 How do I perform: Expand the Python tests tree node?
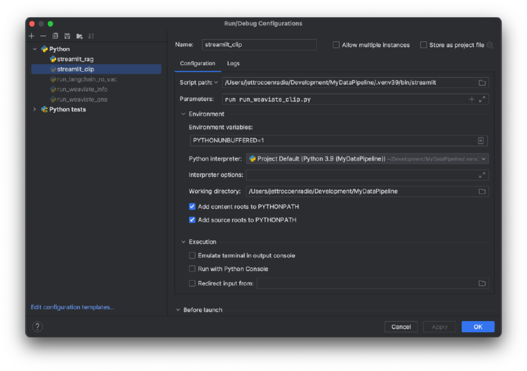coord(35,109)
